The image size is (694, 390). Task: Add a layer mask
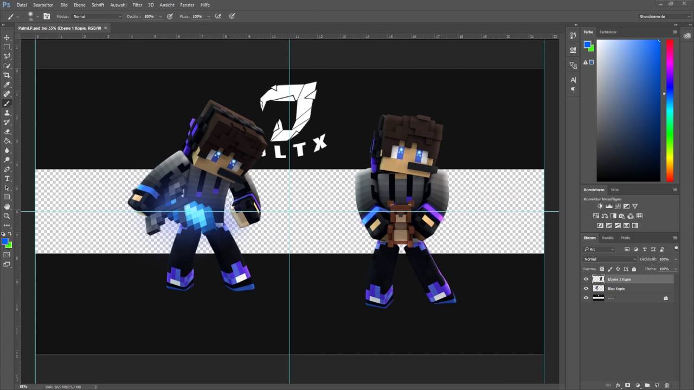[628, 385]
